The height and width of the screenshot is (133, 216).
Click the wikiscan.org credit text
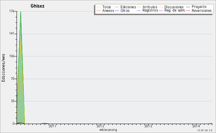(x=108, y=130)
